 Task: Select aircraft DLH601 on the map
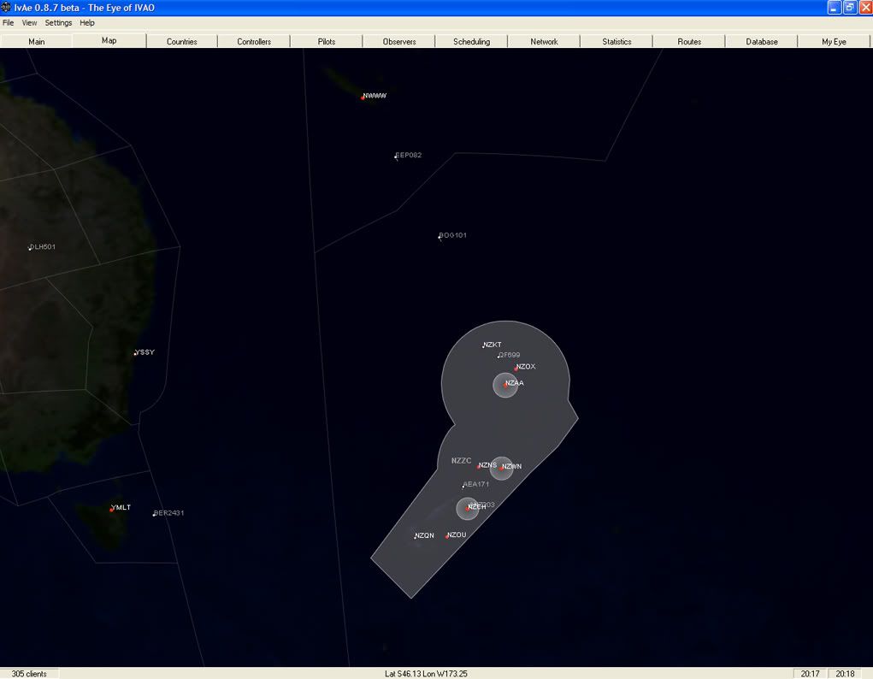coord(30,248)
